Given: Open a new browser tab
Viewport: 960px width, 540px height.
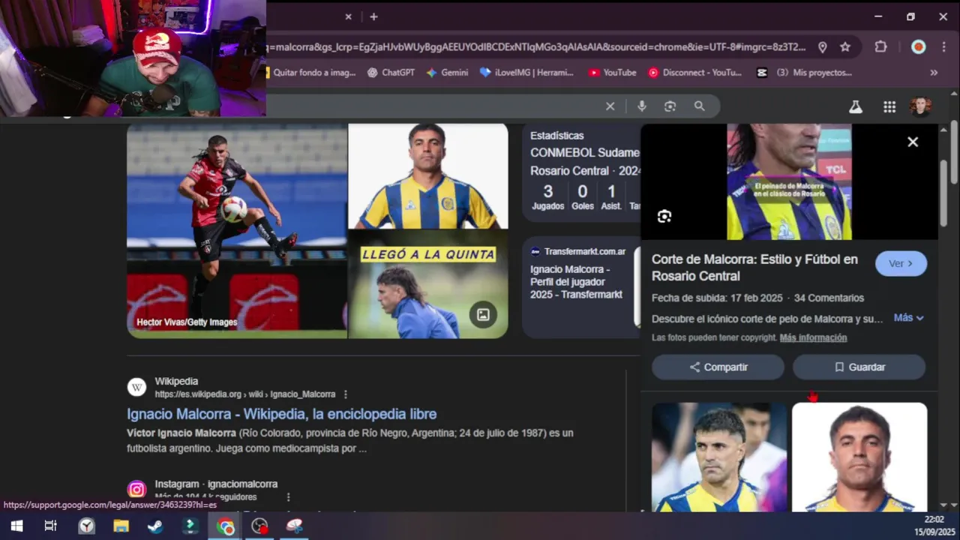Looking at the screenshot, I should pos(373,16).
